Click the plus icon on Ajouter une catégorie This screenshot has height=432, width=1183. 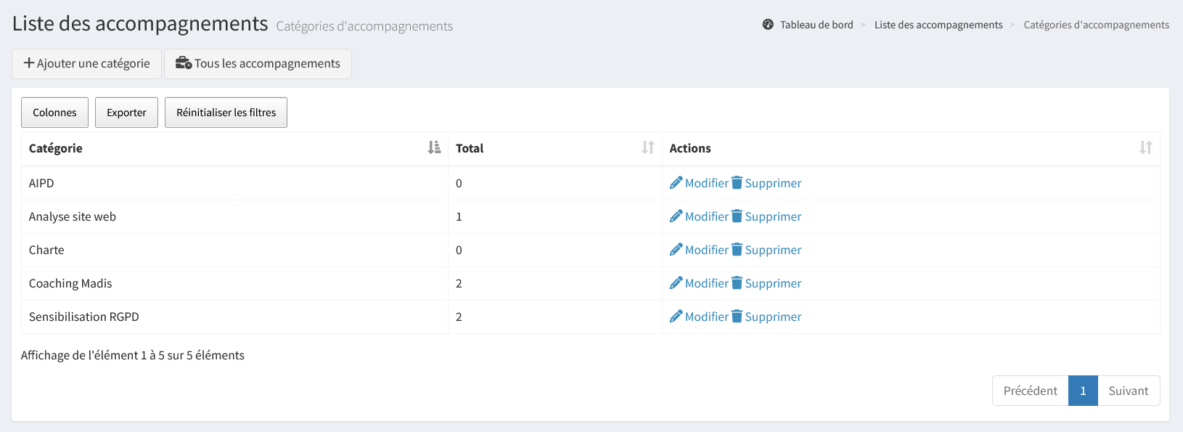pos(29,63)
